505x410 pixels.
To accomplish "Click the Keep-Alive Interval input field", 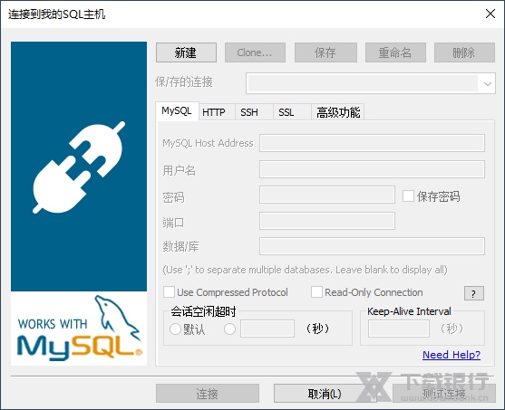I will tap(399, 329).
